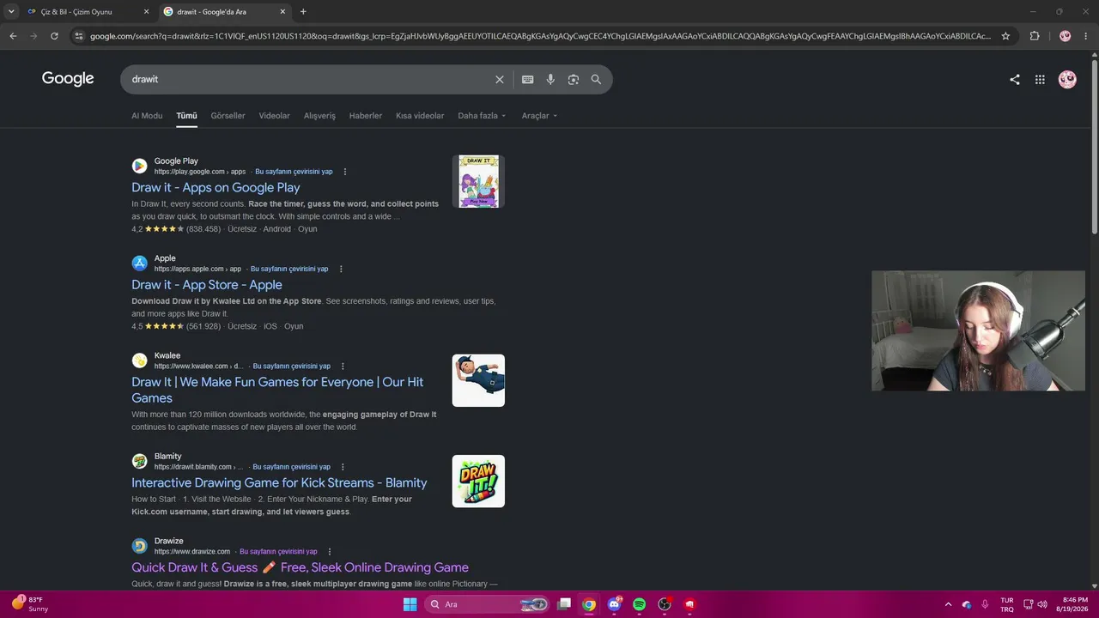The height and width of the screenshot is (618, 1099).
Task: Open the Haberler tab
Action: click(366, 116)
